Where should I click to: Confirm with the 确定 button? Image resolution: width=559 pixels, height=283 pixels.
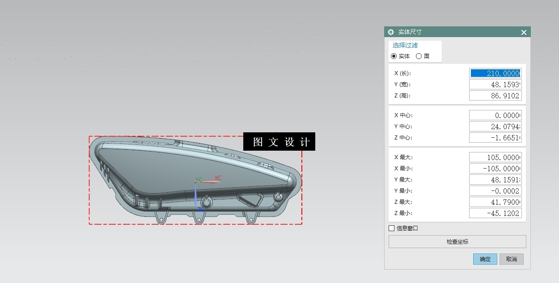(x=485, y=259)
